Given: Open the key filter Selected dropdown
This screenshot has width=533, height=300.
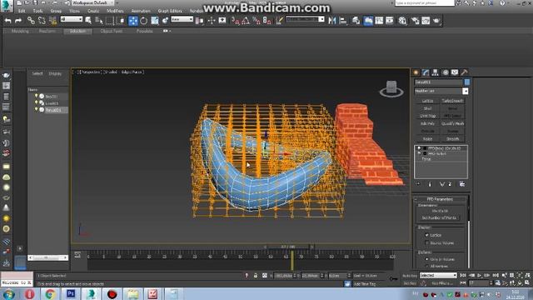Looking at the screenshot, I should [438, 275].
